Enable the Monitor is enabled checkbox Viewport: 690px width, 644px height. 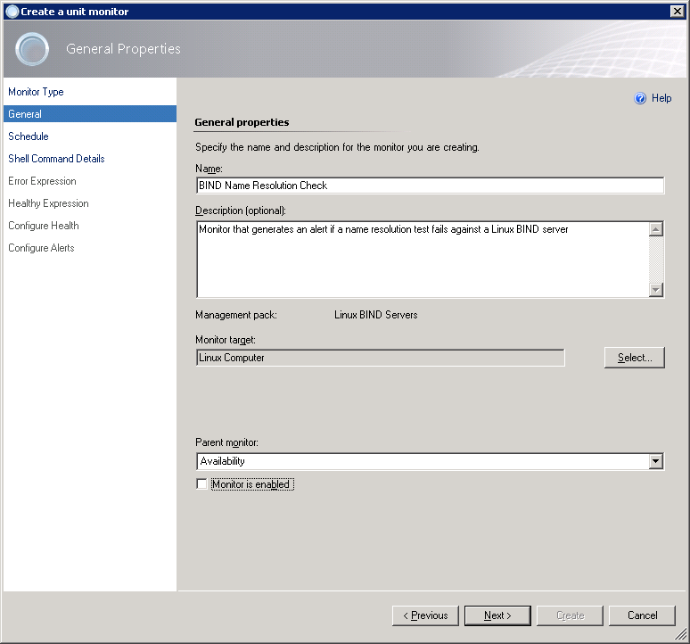coord(201,484)
